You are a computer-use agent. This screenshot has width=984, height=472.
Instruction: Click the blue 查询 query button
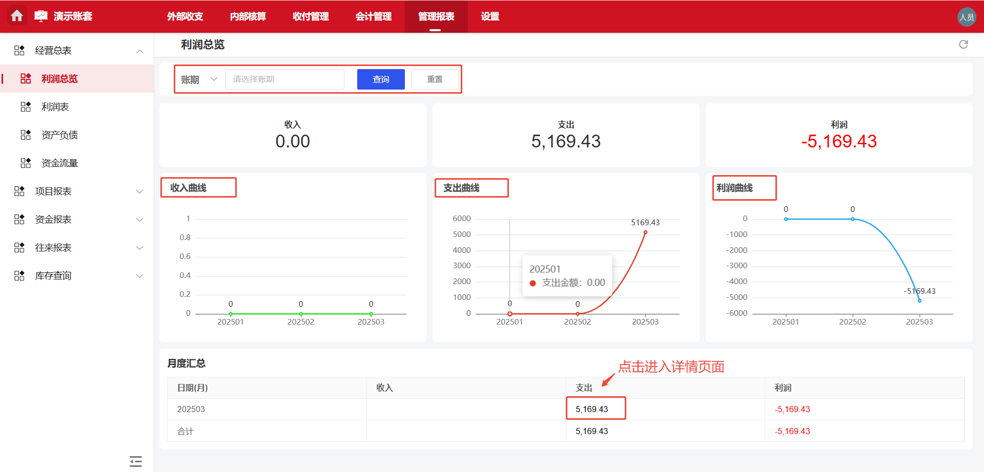point(380,79)
